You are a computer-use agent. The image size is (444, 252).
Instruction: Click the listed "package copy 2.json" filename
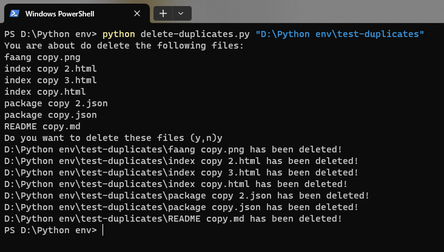[56, 103]
